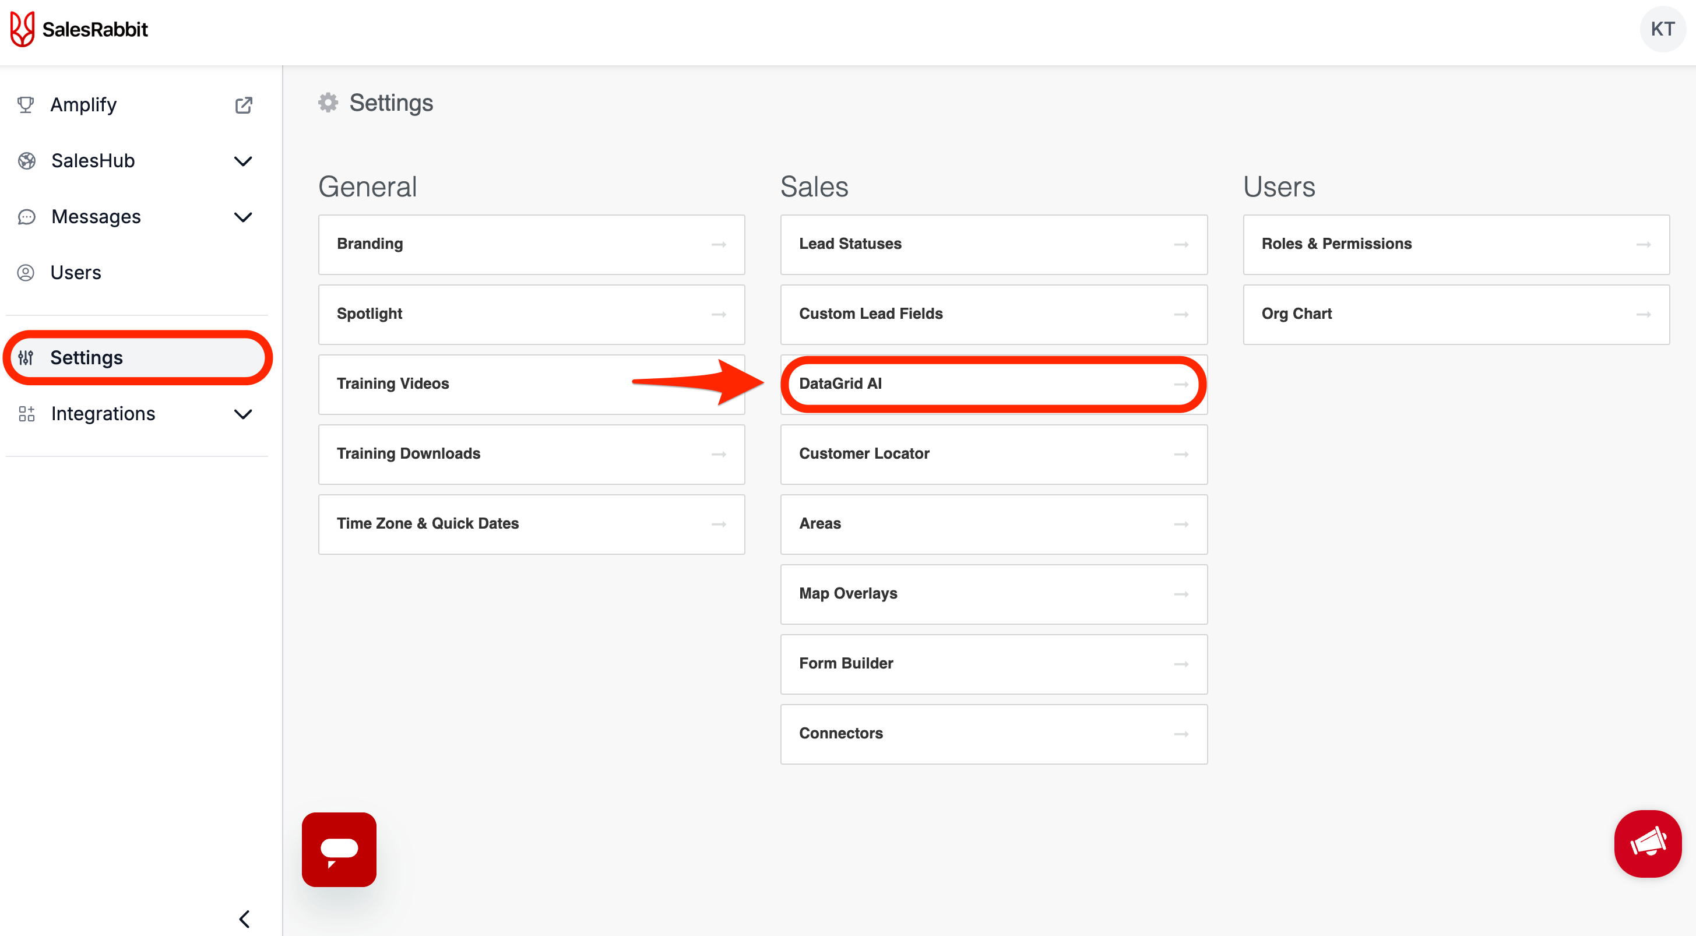Open Roles & Permissions settings
The height and width of the screenshot is (936, 1696).
tap(1456, 244)
